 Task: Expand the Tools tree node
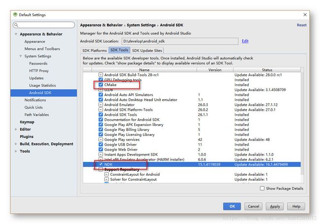tap(16, 151)
